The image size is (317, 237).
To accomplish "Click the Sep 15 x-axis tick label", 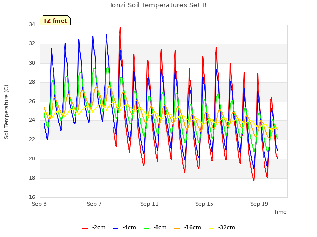I will coord(204,204).
